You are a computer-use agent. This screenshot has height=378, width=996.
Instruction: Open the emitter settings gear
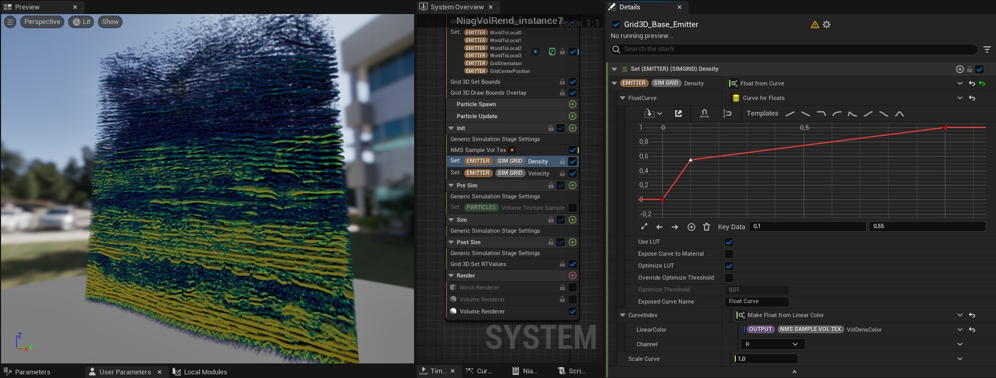(x=827, y=24)
